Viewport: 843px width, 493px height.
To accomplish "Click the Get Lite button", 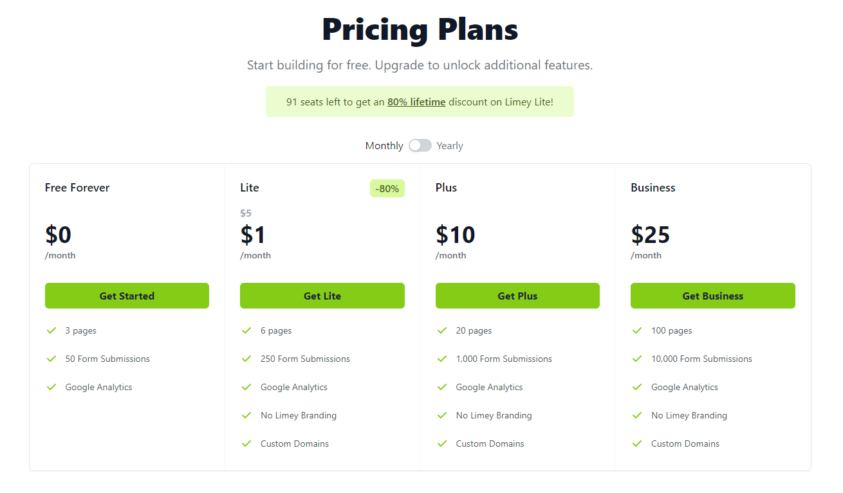I will tap(322, 296).
